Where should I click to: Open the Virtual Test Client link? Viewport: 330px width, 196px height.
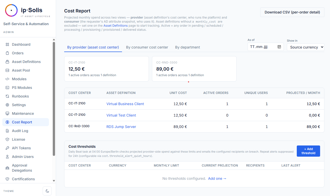click(121, 115)
